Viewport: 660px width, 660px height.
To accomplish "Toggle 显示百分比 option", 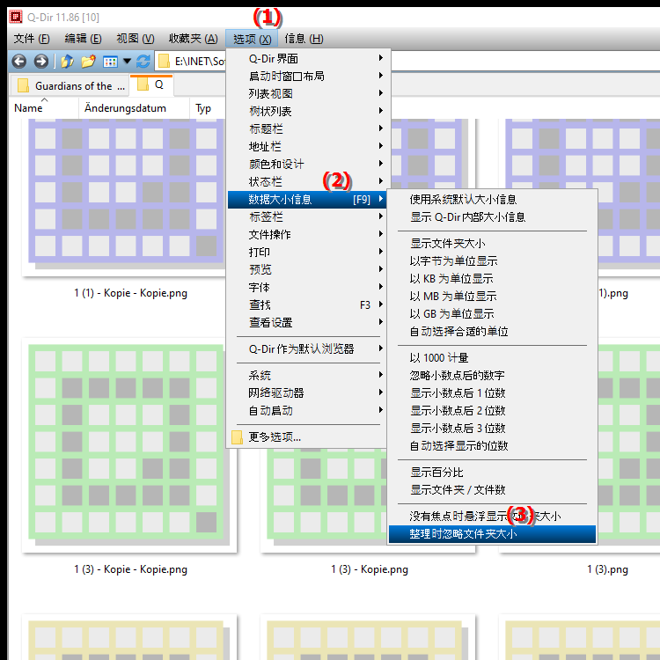I will (492, 473).
